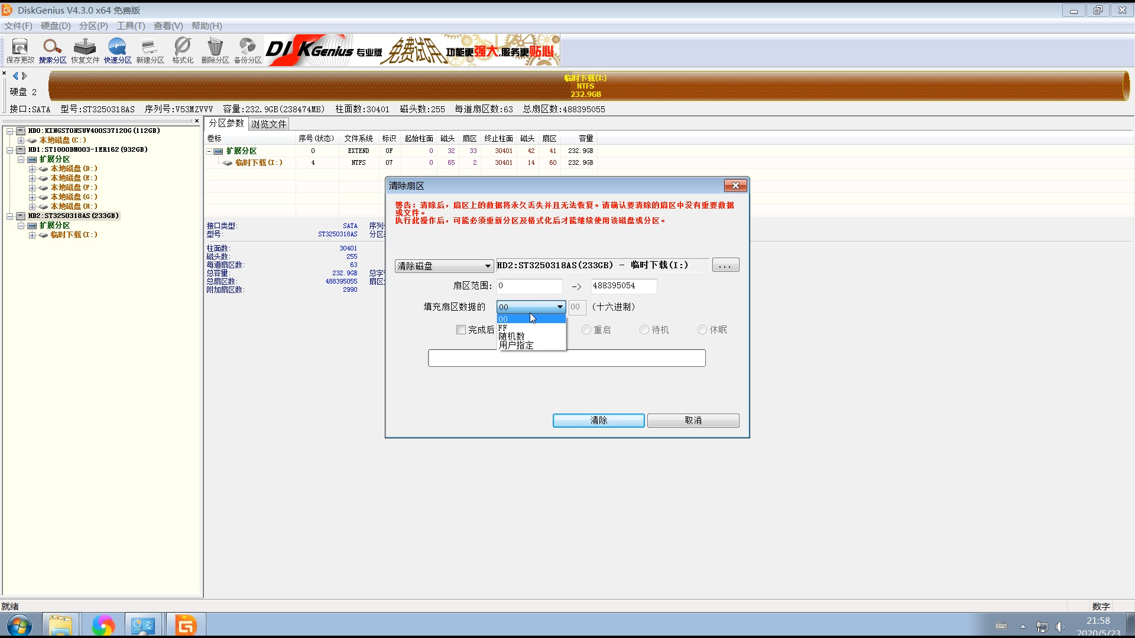1135x638 pixels.
Task: Select the 休眠 hibernate radio button
Action: pos(702,330)
